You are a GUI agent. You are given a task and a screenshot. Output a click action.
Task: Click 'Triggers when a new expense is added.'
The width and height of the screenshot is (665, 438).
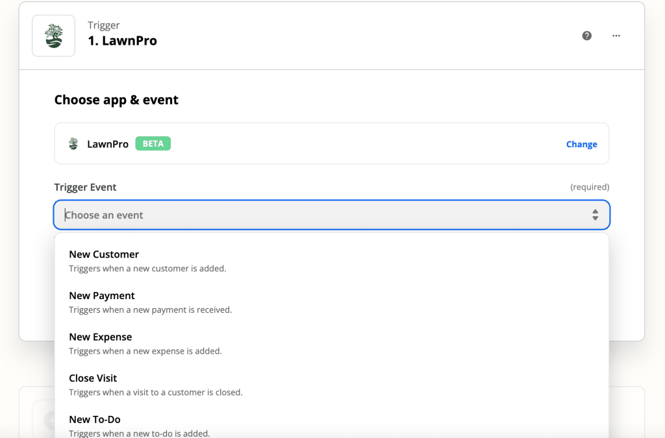[x=145, y=351]
